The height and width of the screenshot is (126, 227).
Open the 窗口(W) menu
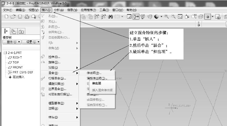pyautogui.click(x=118, y=10)
